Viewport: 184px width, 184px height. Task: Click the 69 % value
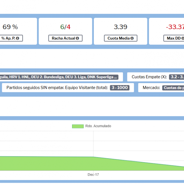tap(10, 27)
